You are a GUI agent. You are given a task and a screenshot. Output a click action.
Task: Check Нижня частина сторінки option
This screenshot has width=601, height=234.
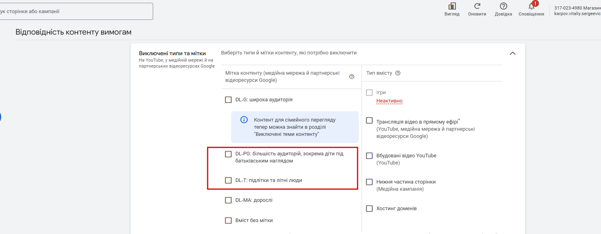click(370, 182)
